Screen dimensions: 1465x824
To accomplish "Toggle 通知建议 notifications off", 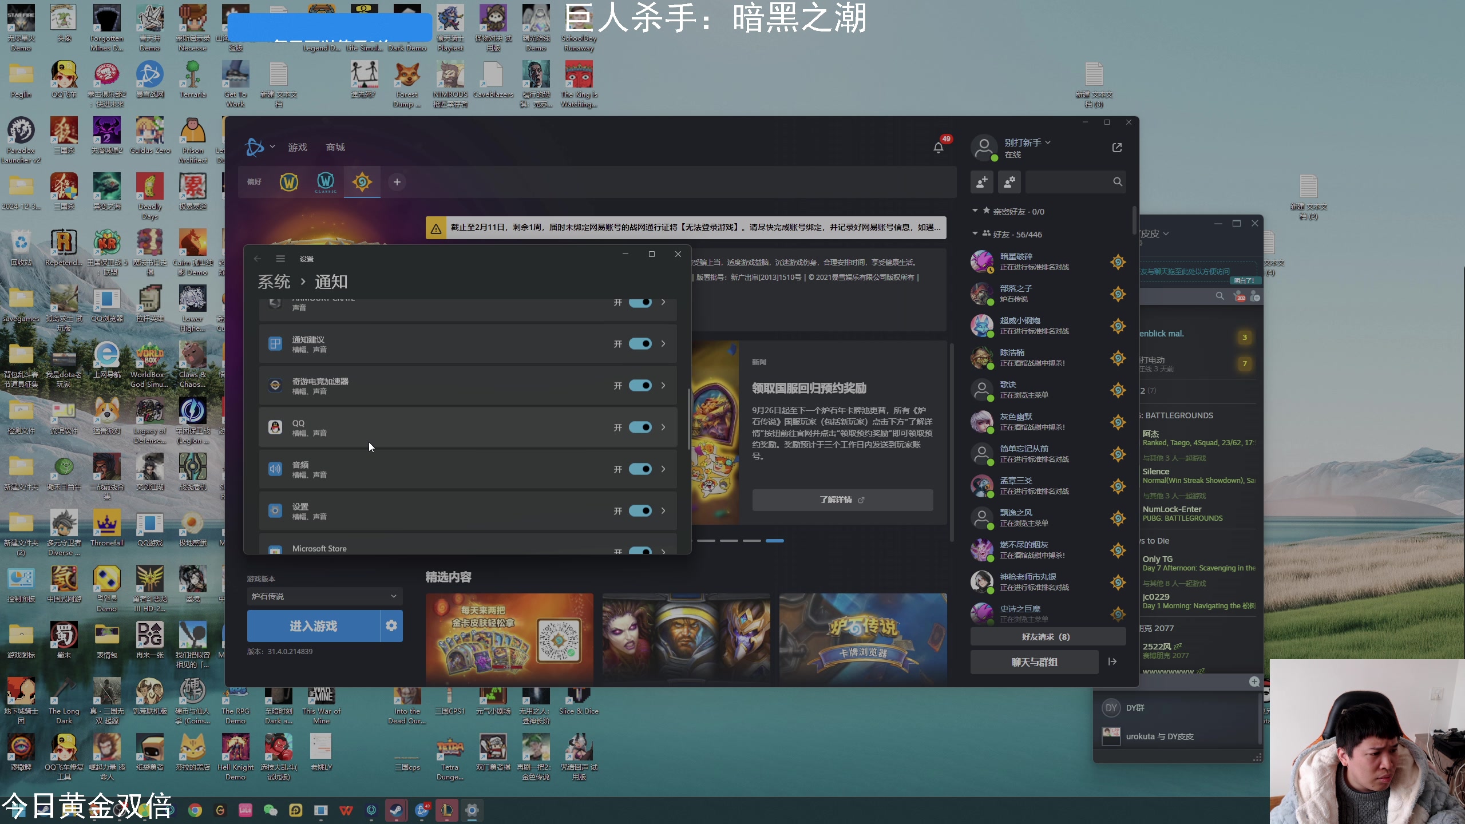I will [640, 344].
